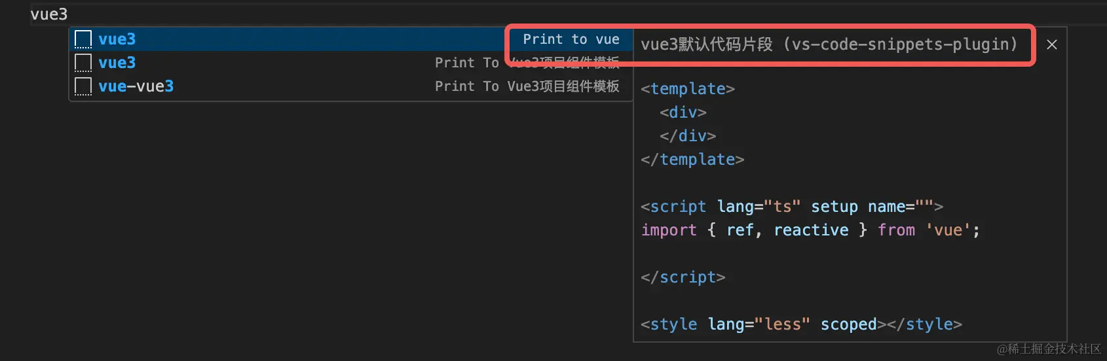Click the 'reactive' identifier in the import line
The height and width of the screenshot is (361, 1107).
point(811,230)
